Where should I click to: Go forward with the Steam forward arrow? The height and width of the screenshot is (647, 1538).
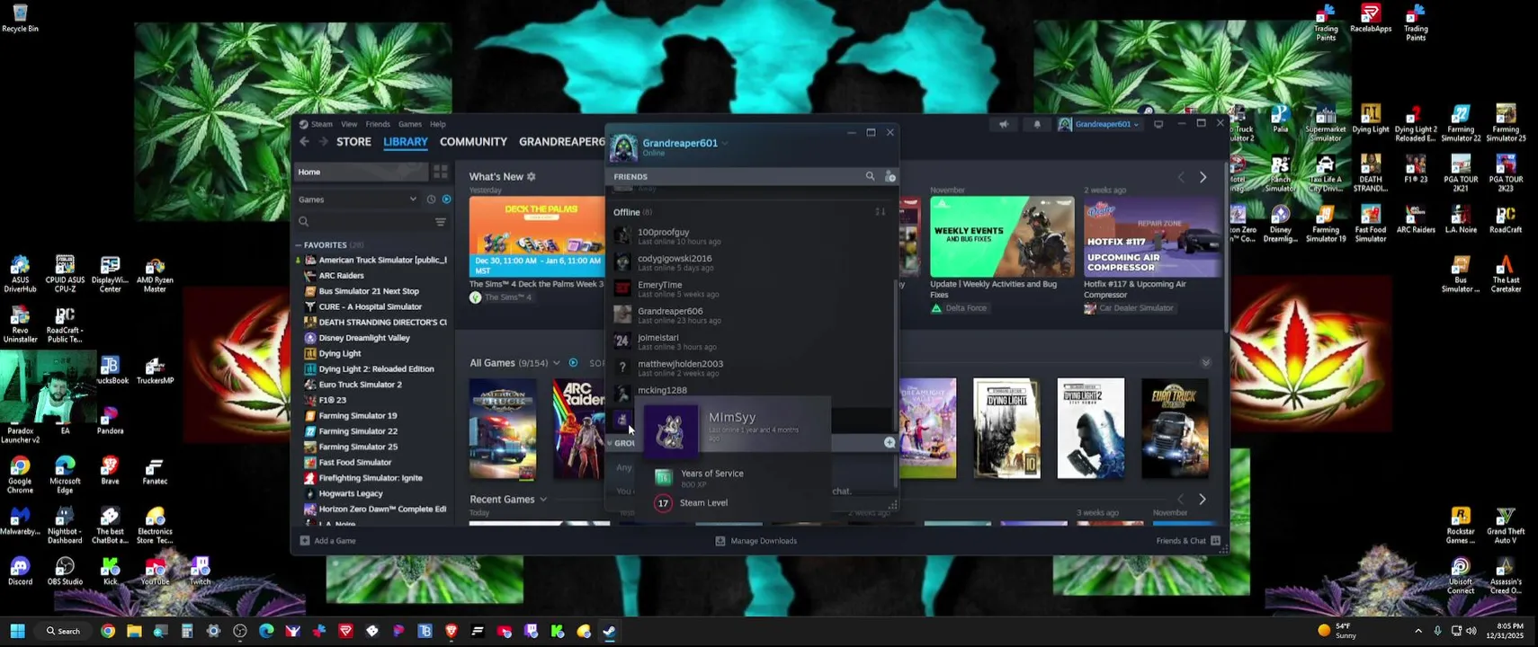point(323,142)
